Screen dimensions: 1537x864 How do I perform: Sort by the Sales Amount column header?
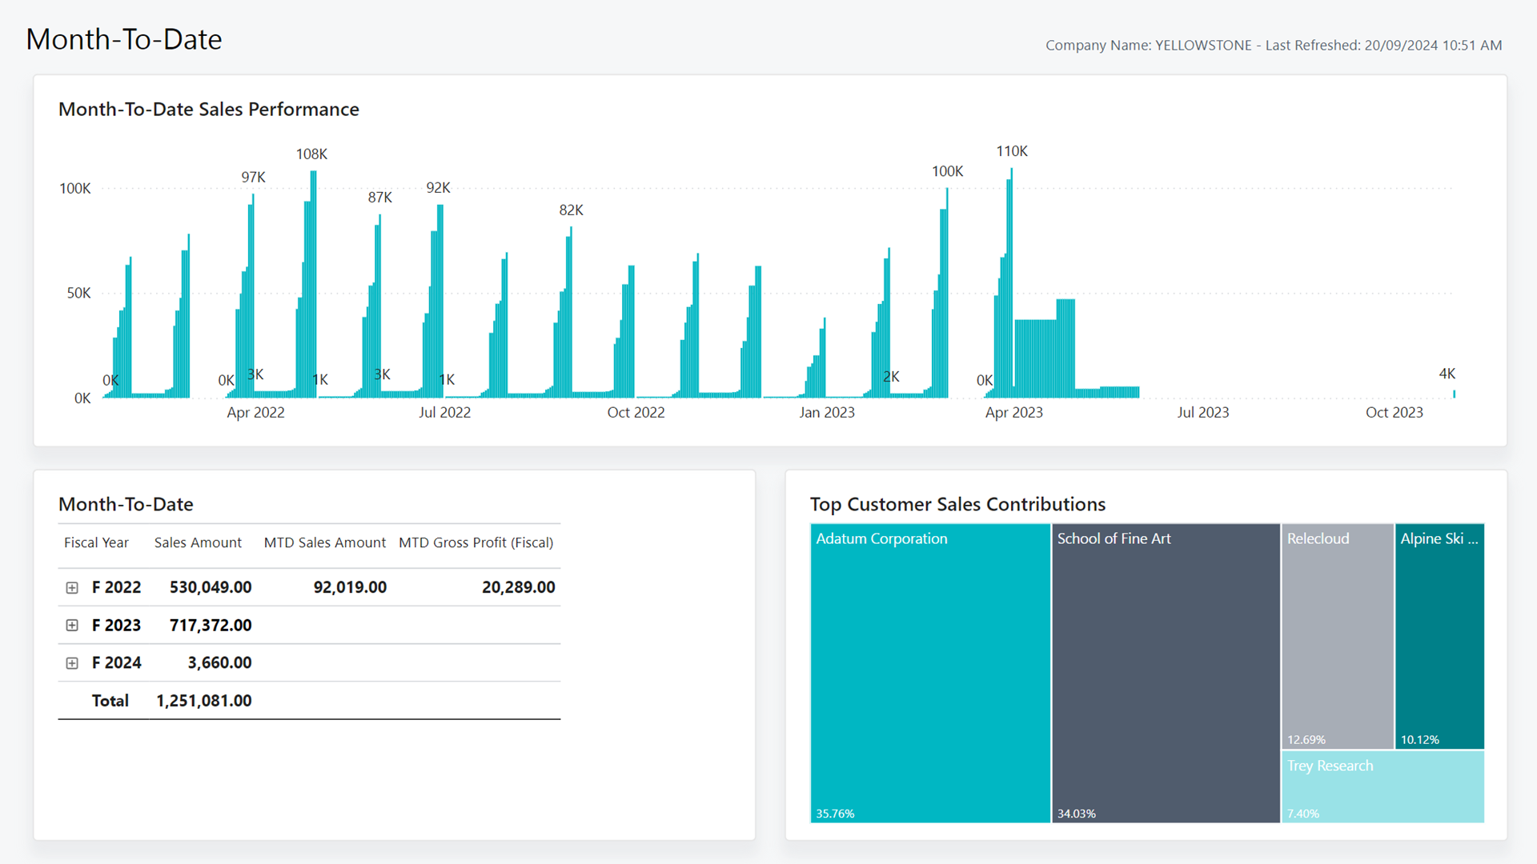(197, 542)
